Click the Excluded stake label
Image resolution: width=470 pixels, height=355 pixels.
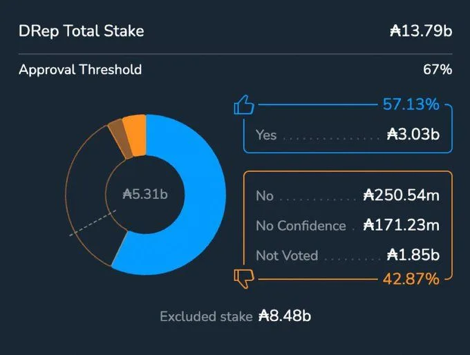pyautogui.click(x=205, y=316)
